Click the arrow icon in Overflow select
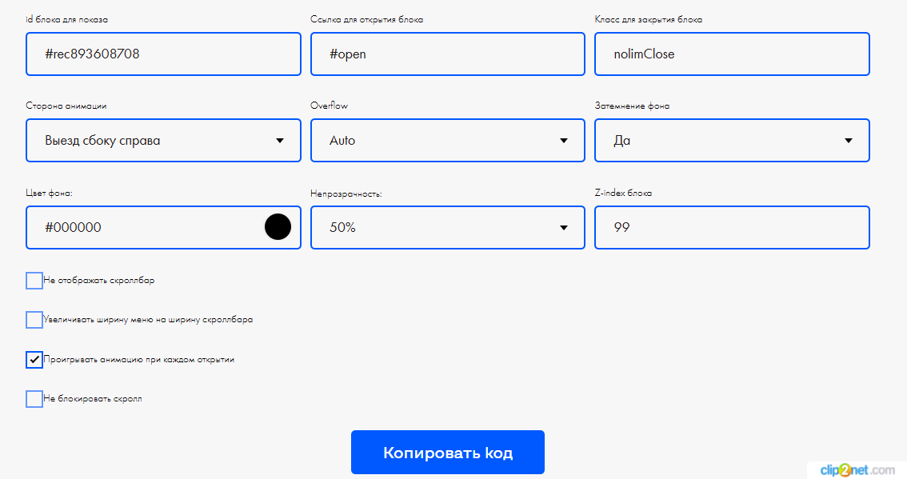This screenshot has height=479, width=907. coord(564,141)
